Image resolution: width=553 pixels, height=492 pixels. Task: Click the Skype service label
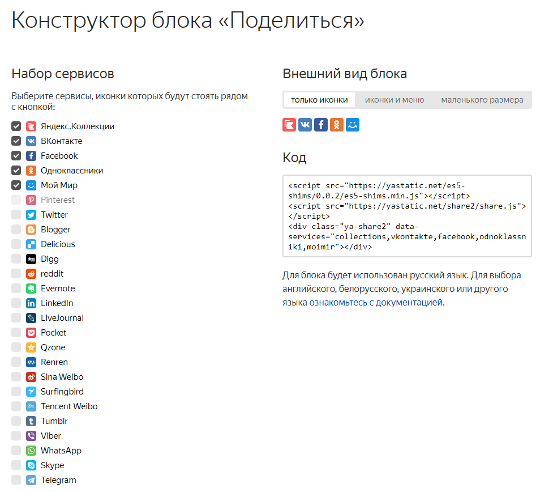click(x=52, y=465)
